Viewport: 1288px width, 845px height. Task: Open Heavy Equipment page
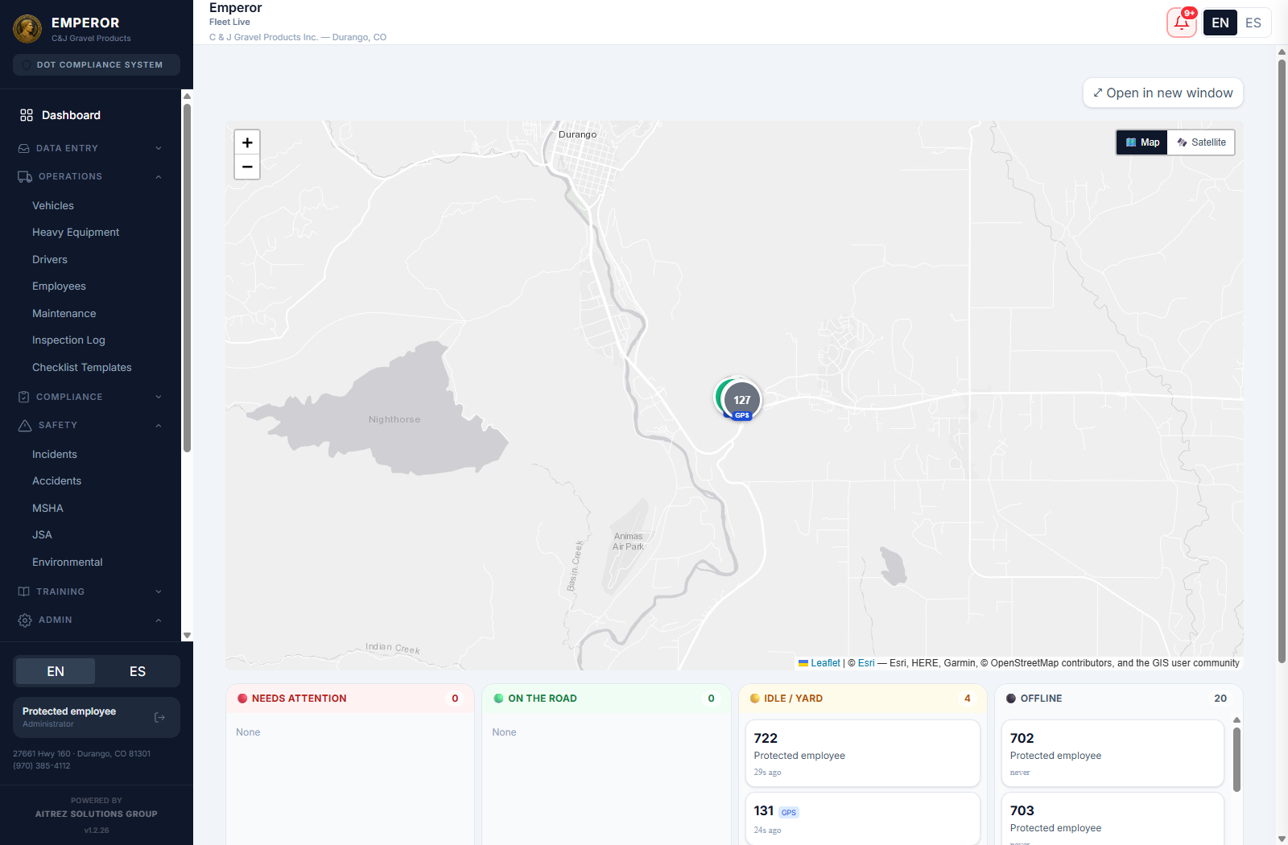point(76,232)
